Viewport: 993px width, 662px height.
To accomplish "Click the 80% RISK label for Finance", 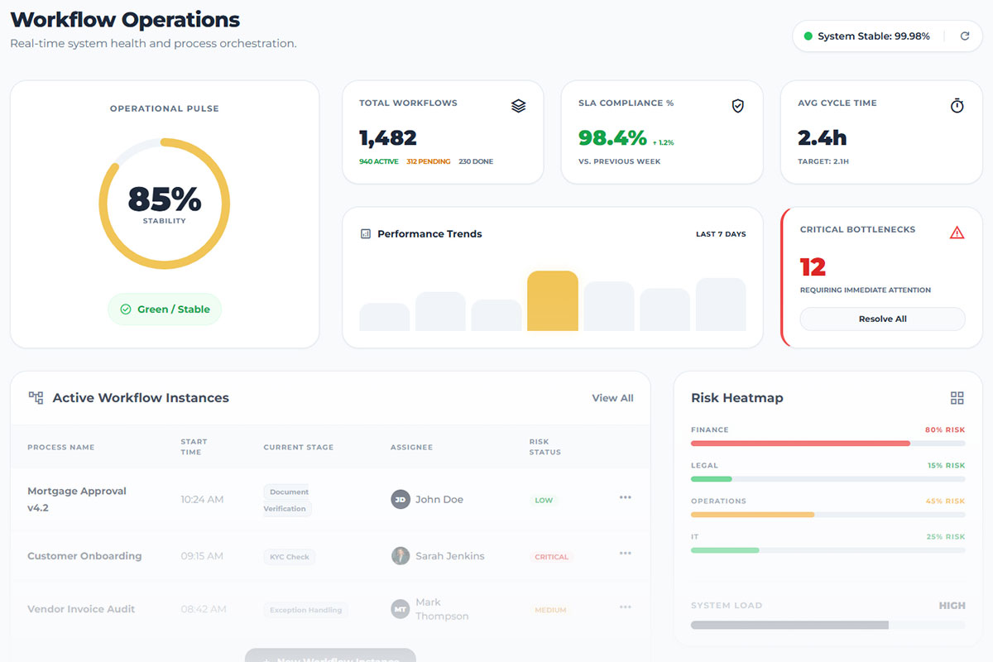I will [945, 430].
